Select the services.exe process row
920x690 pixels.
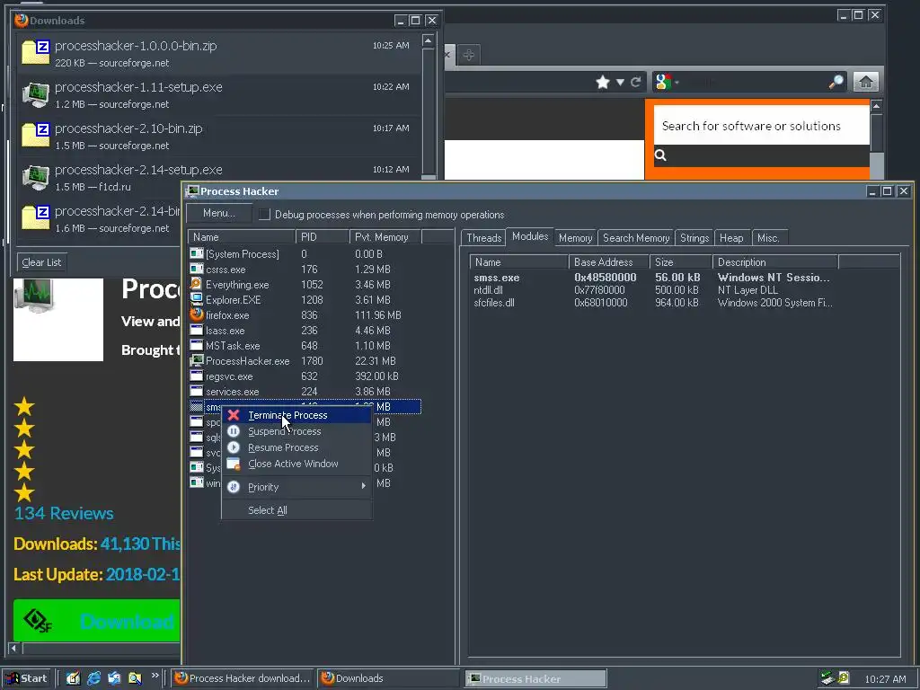point(305,392)
